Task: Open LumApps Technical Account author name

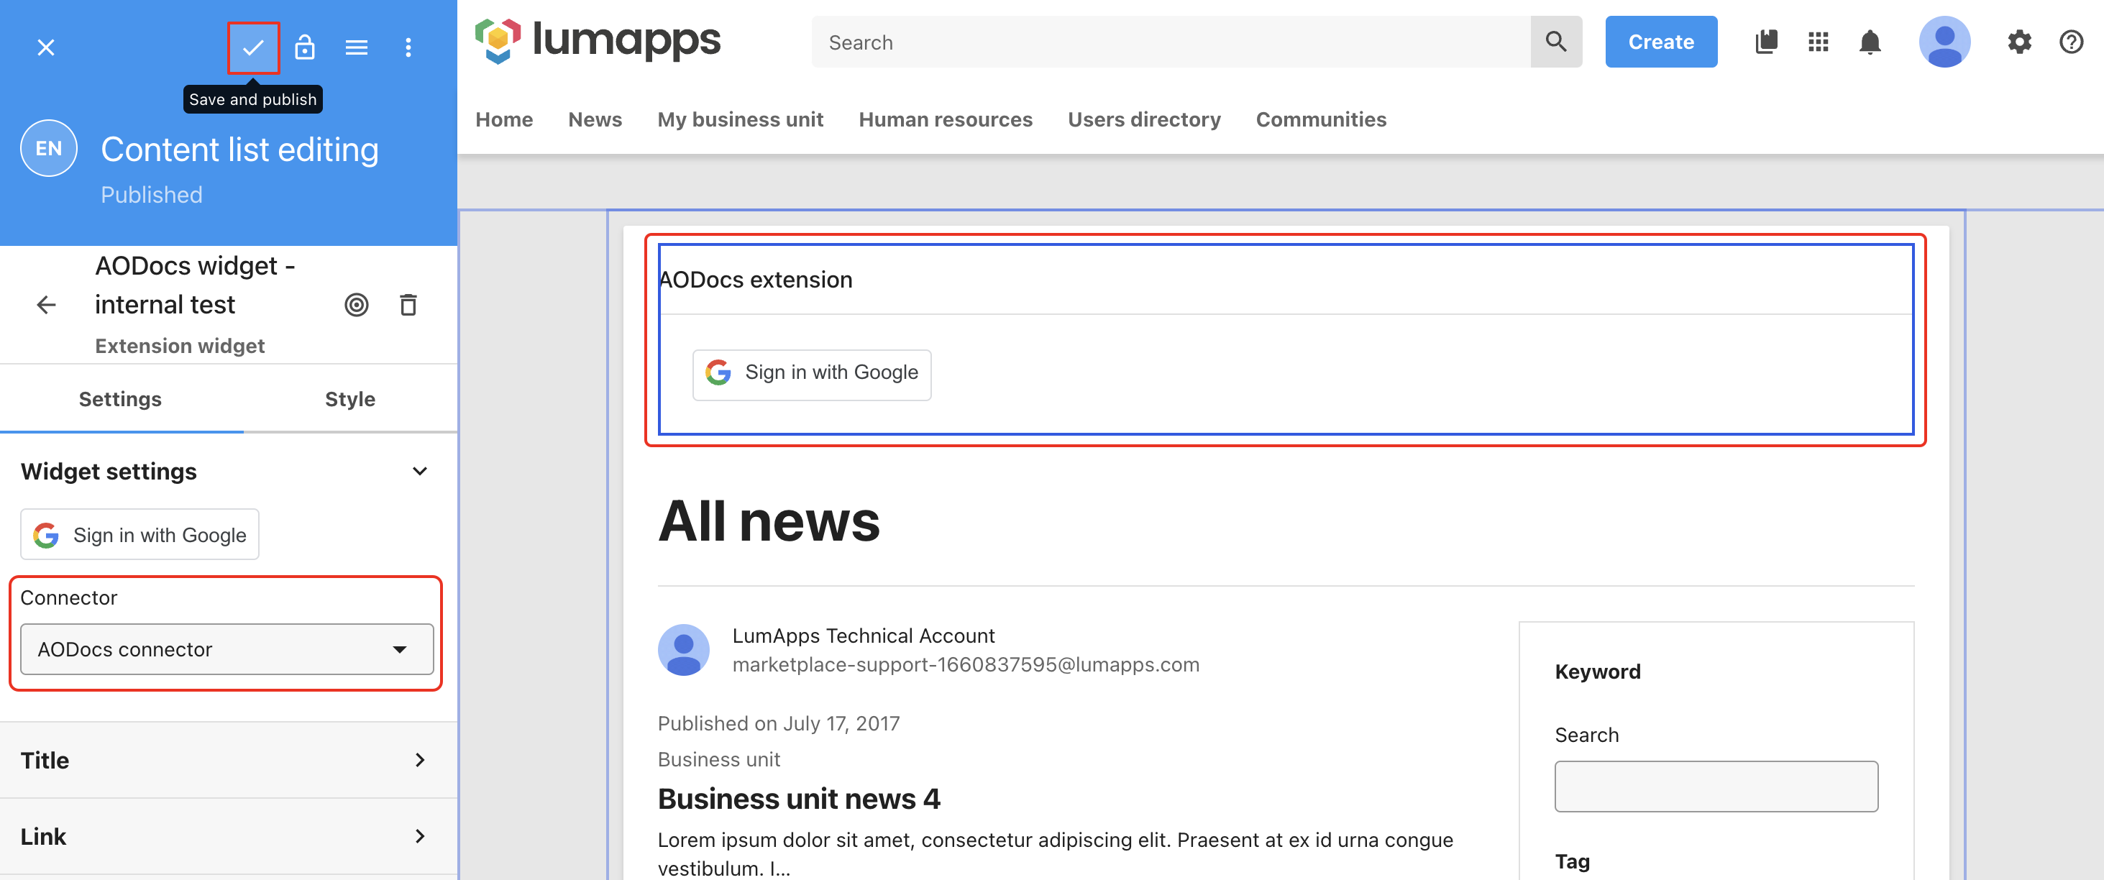Action: (x=864, y=636)
